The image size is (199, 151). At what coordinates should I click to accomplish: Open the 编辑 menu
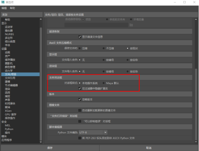coord(4,8)
